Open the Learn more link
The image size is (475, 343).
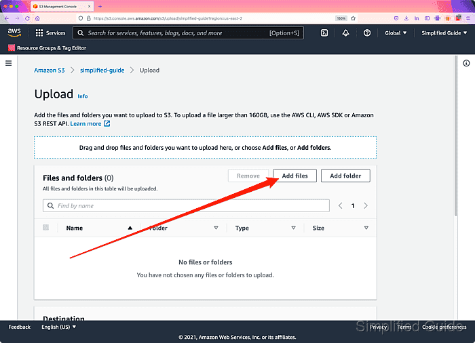85,123
